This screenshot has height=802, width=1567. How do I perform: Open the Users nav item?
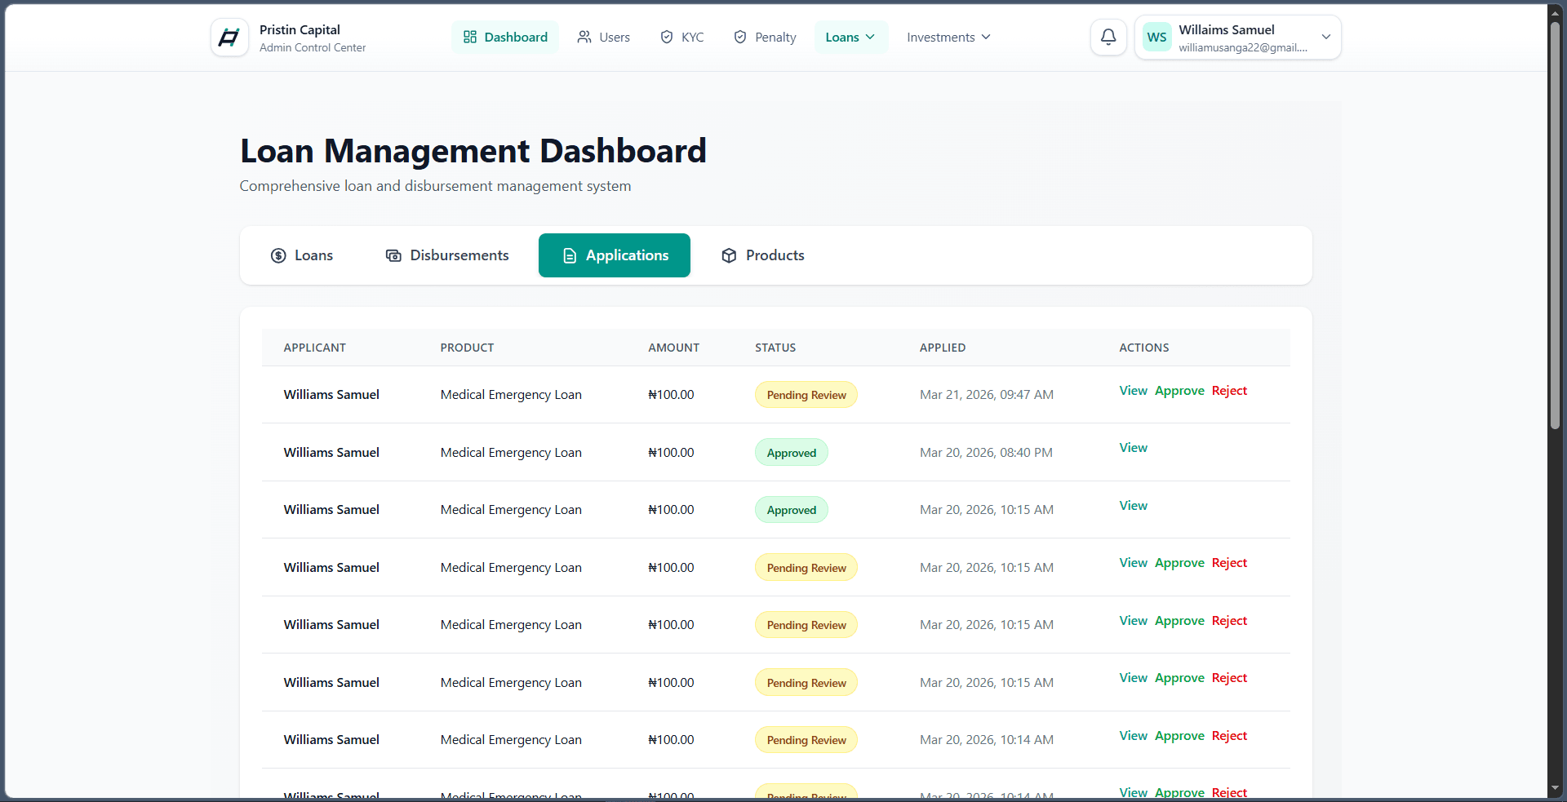pyautogui.click(x=604, y=38)
